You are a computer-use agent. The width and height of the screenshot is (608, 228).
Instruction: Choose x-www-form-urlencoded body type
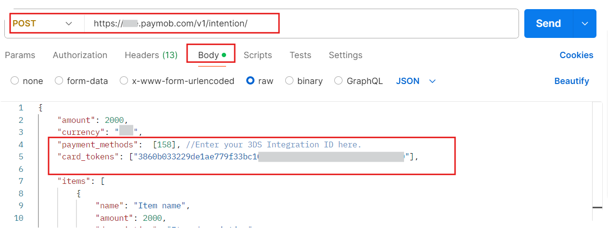tap(124, 81)
